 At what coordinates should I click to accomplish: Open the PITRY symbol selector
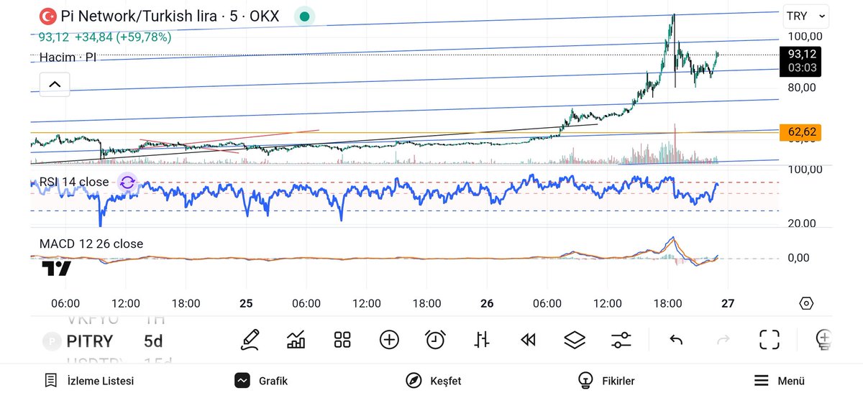tap(90, 341)
